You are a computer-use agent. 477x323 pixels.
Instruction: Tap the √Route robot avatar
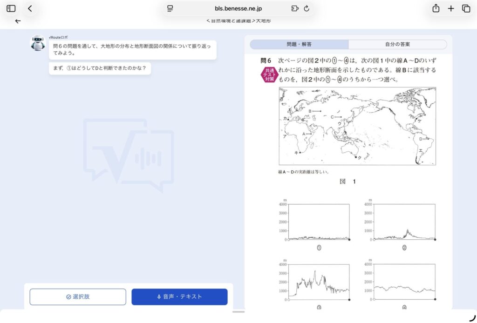click(38, 43)
